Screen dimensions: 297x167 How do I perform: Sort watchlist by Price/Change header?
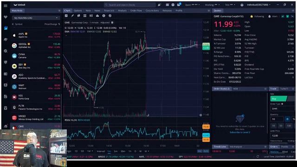click(52, 24)
